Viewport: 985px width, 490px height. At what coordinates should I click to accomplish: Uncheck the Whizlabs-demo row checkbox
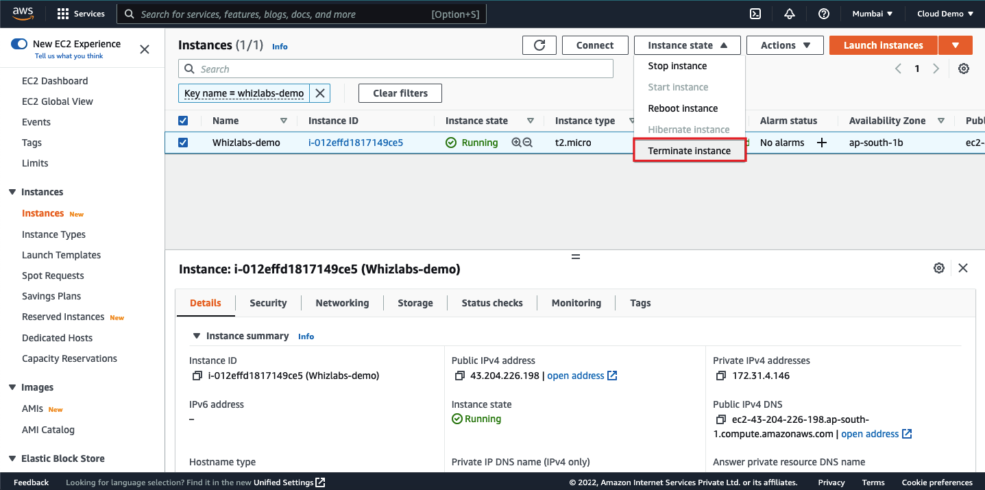183,143
